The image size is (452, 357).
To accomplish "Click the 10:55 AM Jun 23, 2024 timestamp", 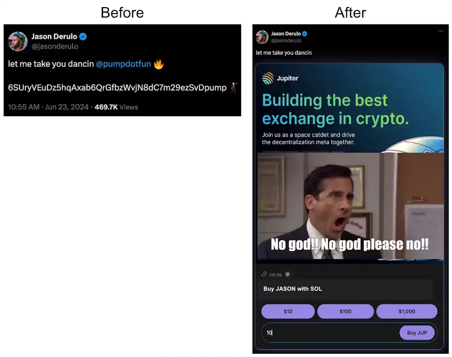I will pos(49,107).
